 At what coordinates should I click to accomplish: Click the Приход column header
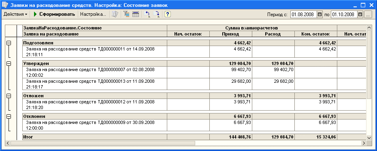[230, 34]
